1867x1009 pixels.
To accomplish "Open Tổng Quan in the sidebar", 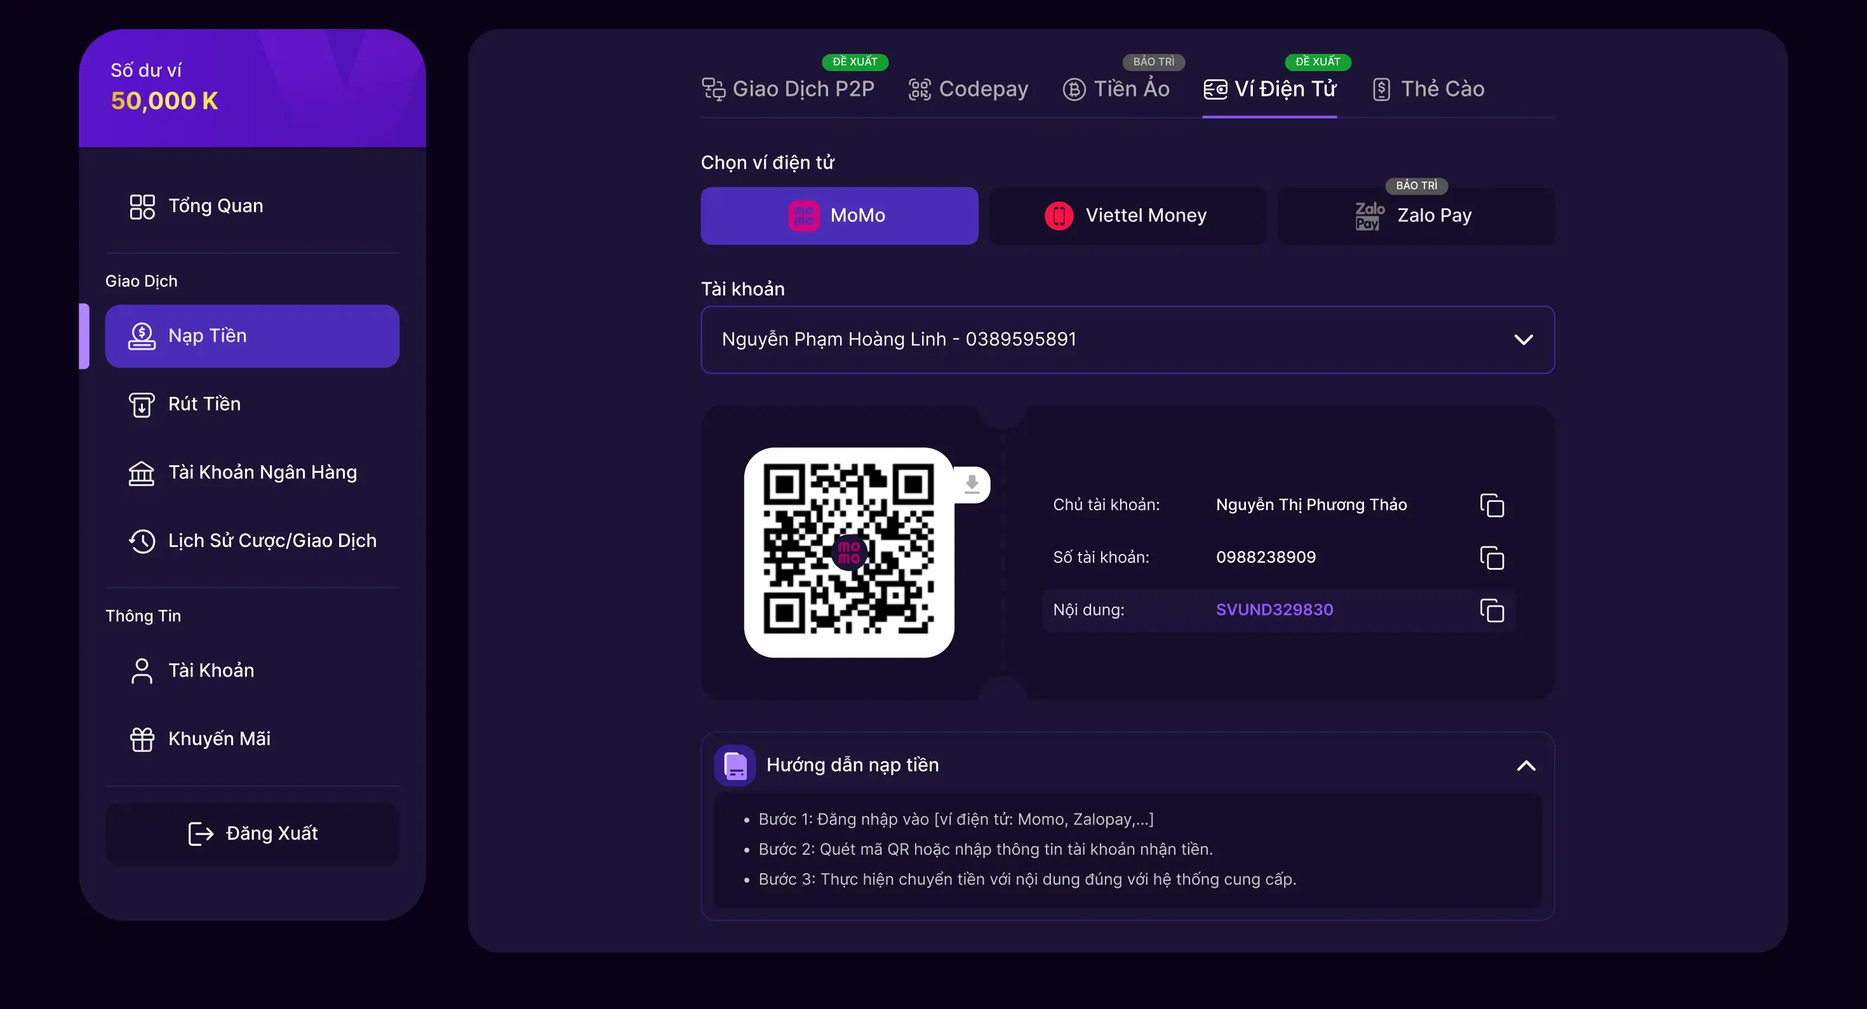I will pos(252,206).
